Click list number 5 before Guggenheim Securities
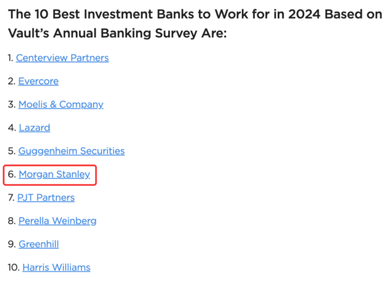 pyautogui.click(x=12, y=151)
